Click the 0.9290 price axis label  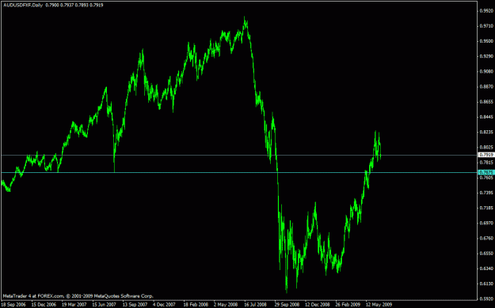pyautogui.click(x=486, y=56)
